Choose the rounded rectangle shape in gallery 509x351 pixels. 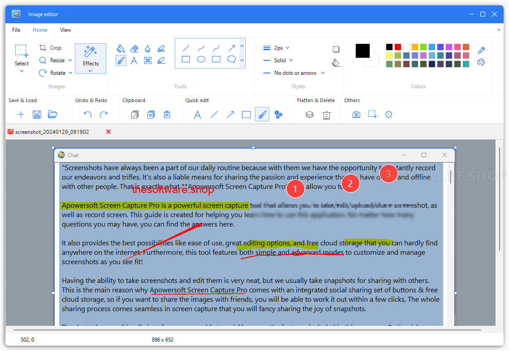tap(216, 60)
